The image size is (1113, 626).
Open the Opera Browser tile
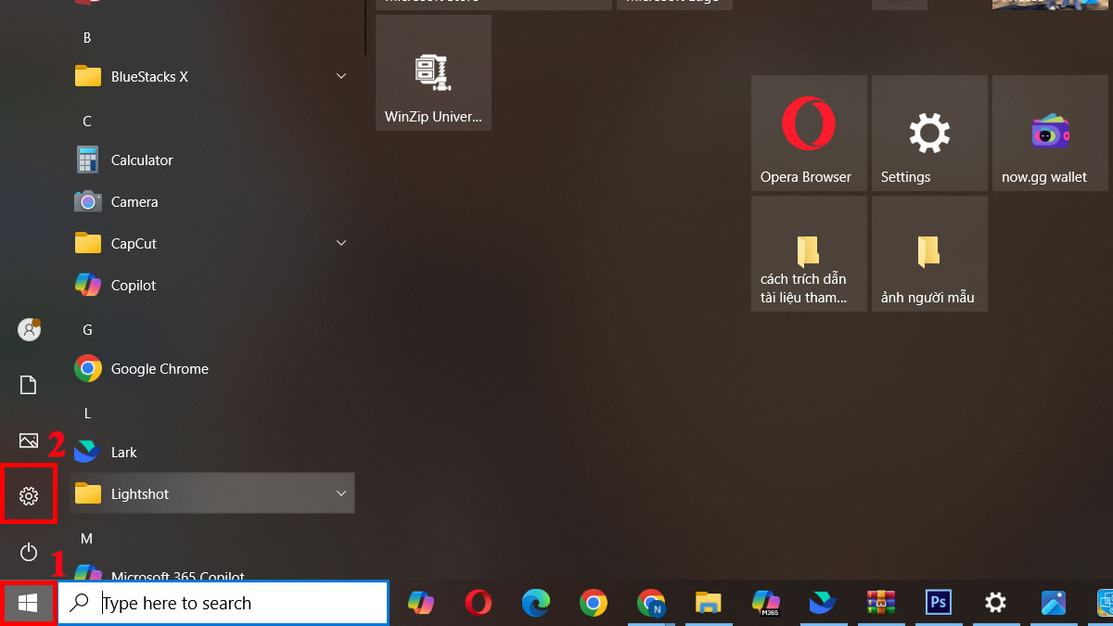point(809,133)
